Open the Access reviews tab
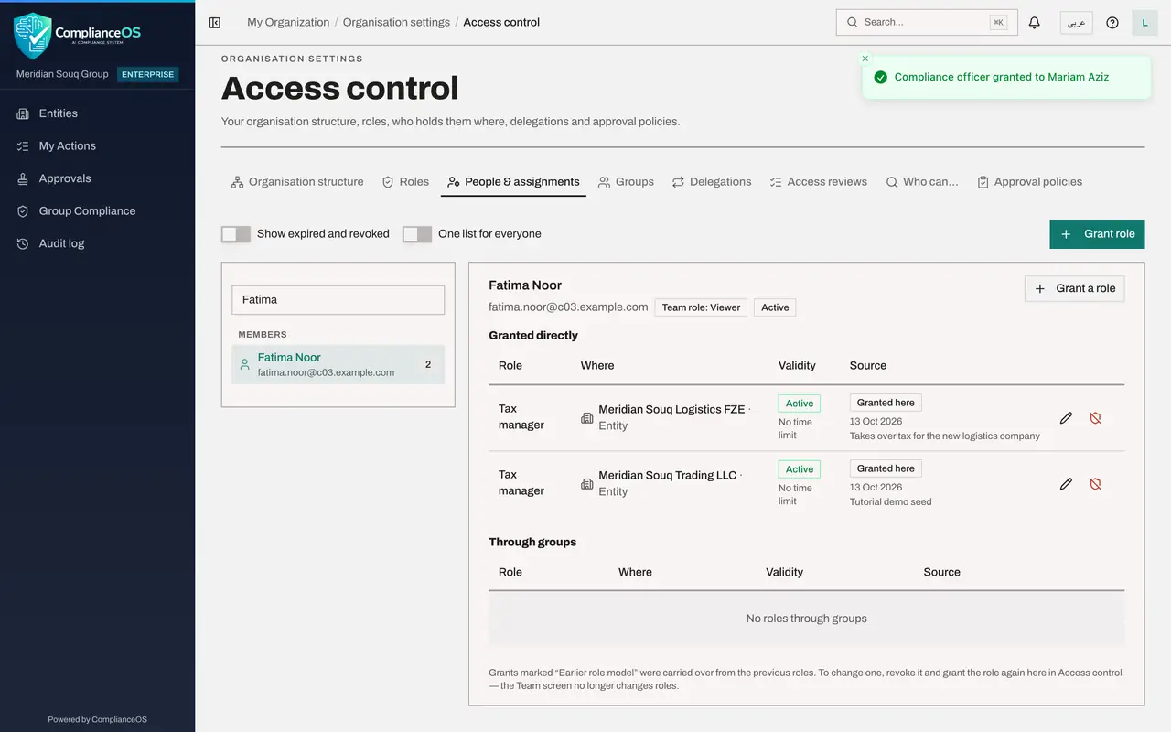This screenshot has height=732, width=1171. 818,182
